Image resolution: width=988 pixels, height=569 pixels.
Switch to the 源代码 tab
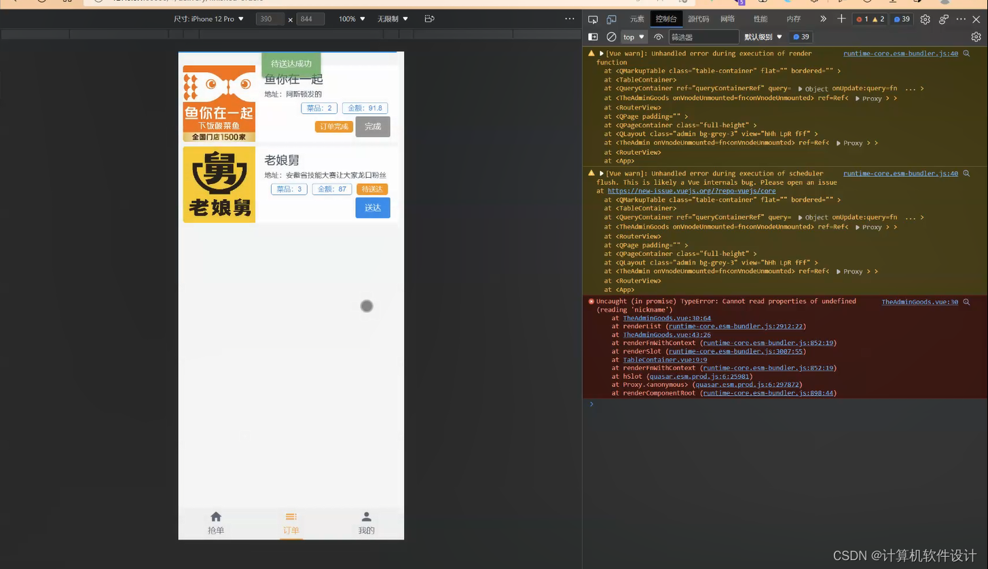pos(698,19)
